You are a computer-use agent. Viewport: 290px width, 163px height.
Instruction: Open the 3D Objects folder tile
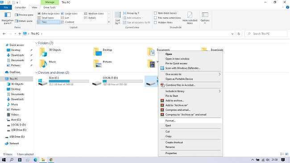pyautogui.click(x=50, y=52)
